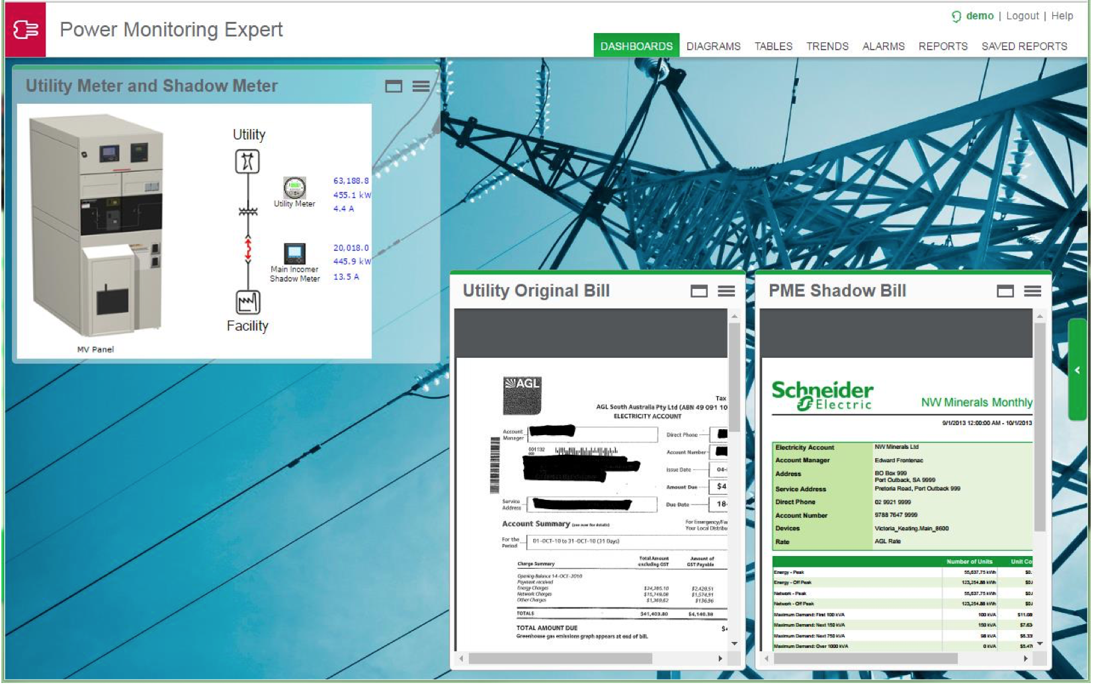Click the 20,018.0 shadow meter reading
Screen dimensions: 1094x685
tap(351, 248)
